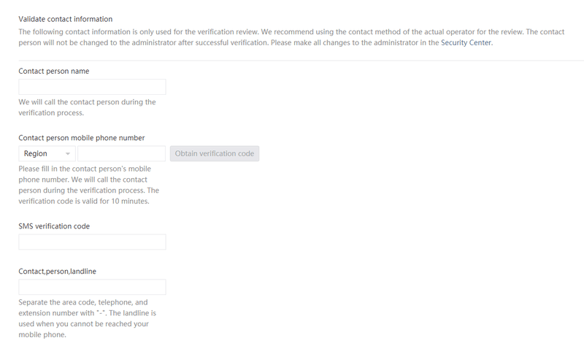Click Obtain verification code button

(215, 153)
